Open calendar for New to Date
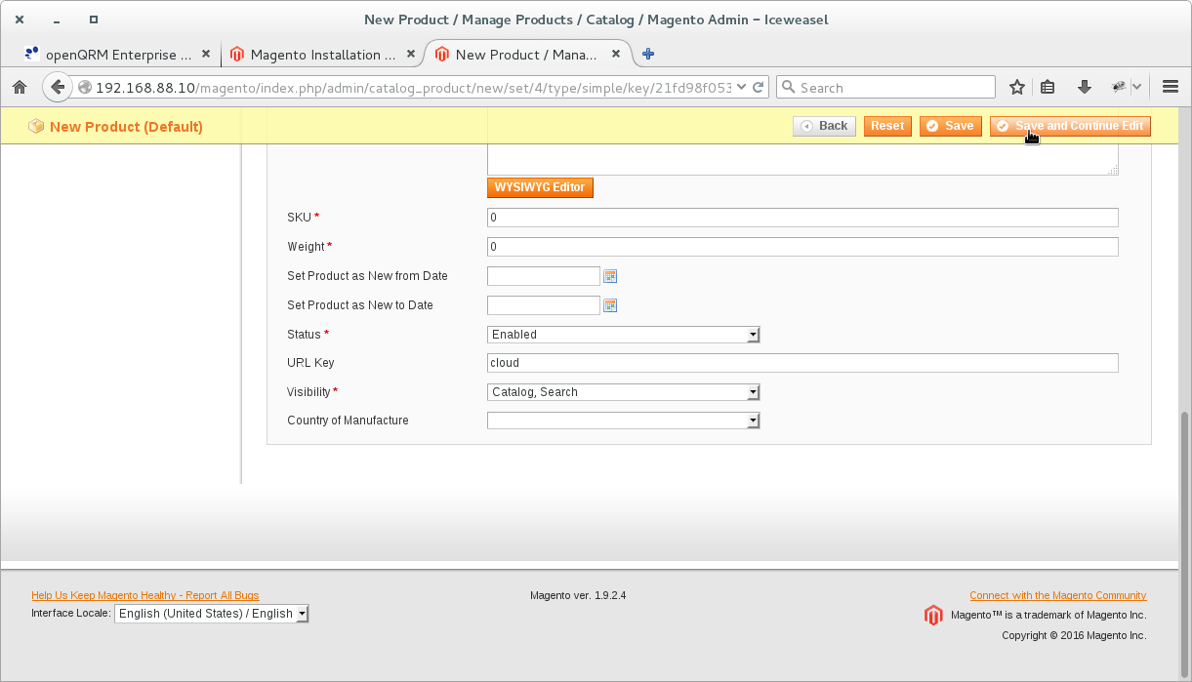This screenshot has width=1192, height=682. 610,305
